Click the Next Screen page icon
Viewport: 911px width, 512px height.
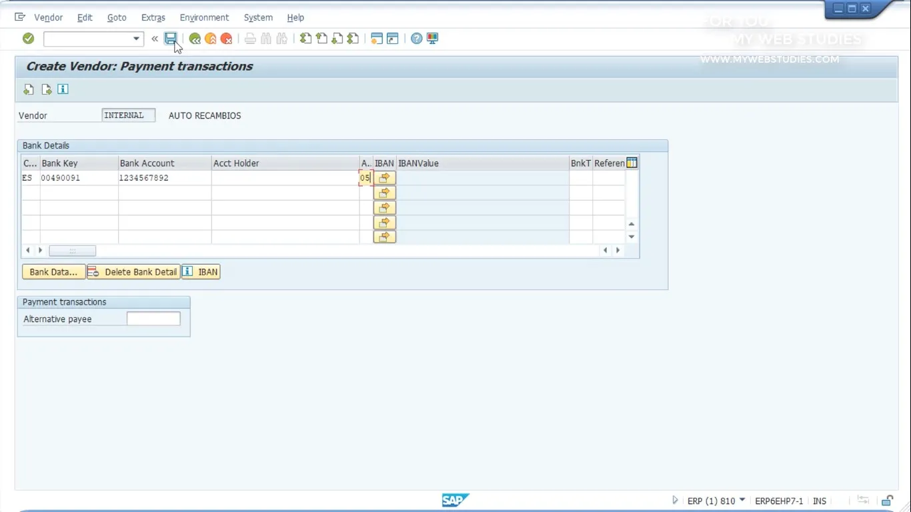pyautogui.click(x=46, y=89)
